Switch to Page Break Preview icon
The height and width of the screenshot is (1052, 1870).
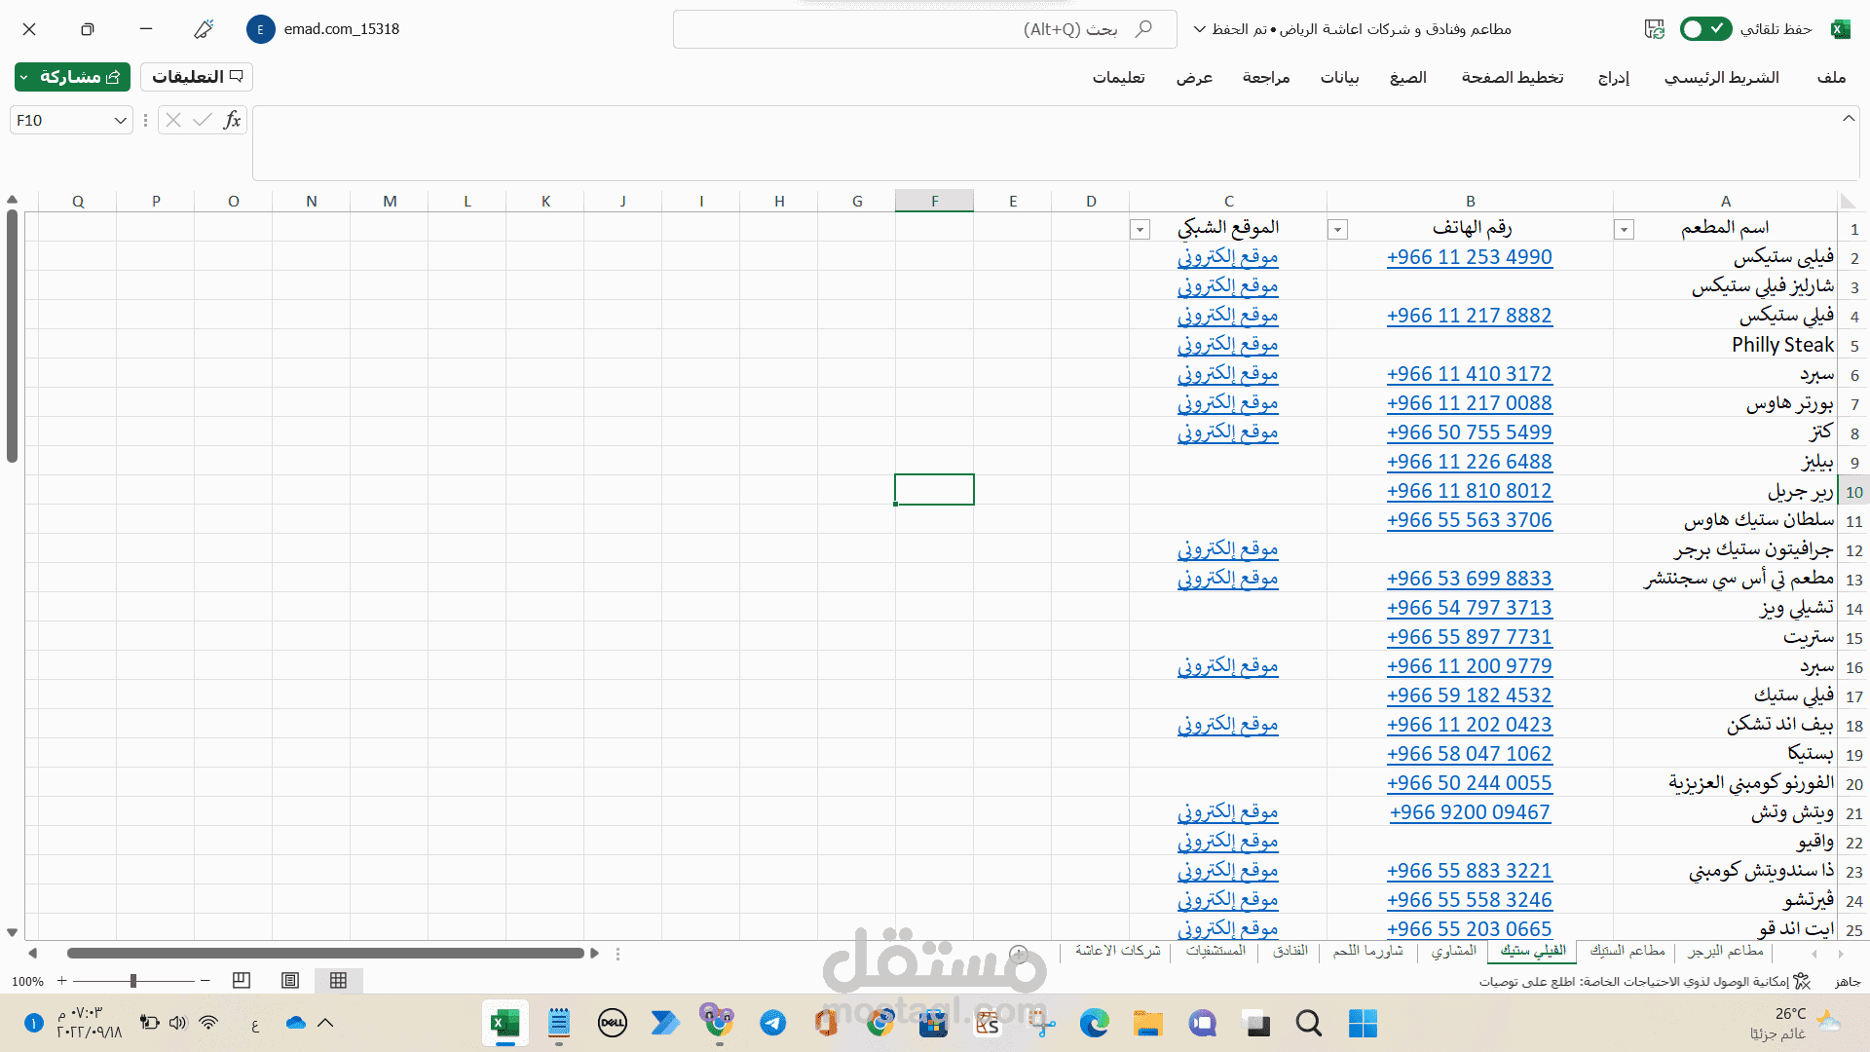coord(242,981)
